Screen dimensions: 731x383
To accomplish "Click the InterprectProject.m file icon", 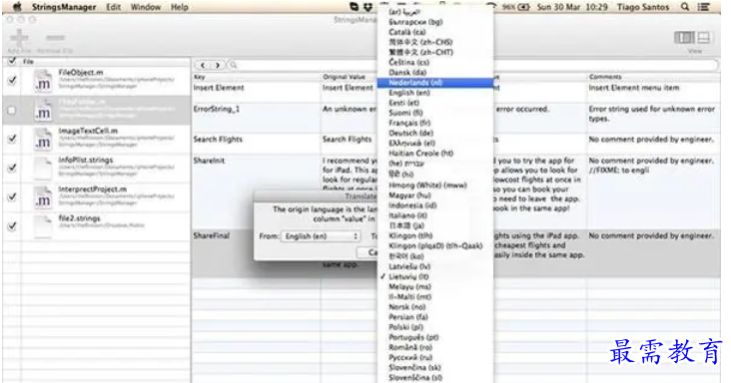I will click(43, 197).
